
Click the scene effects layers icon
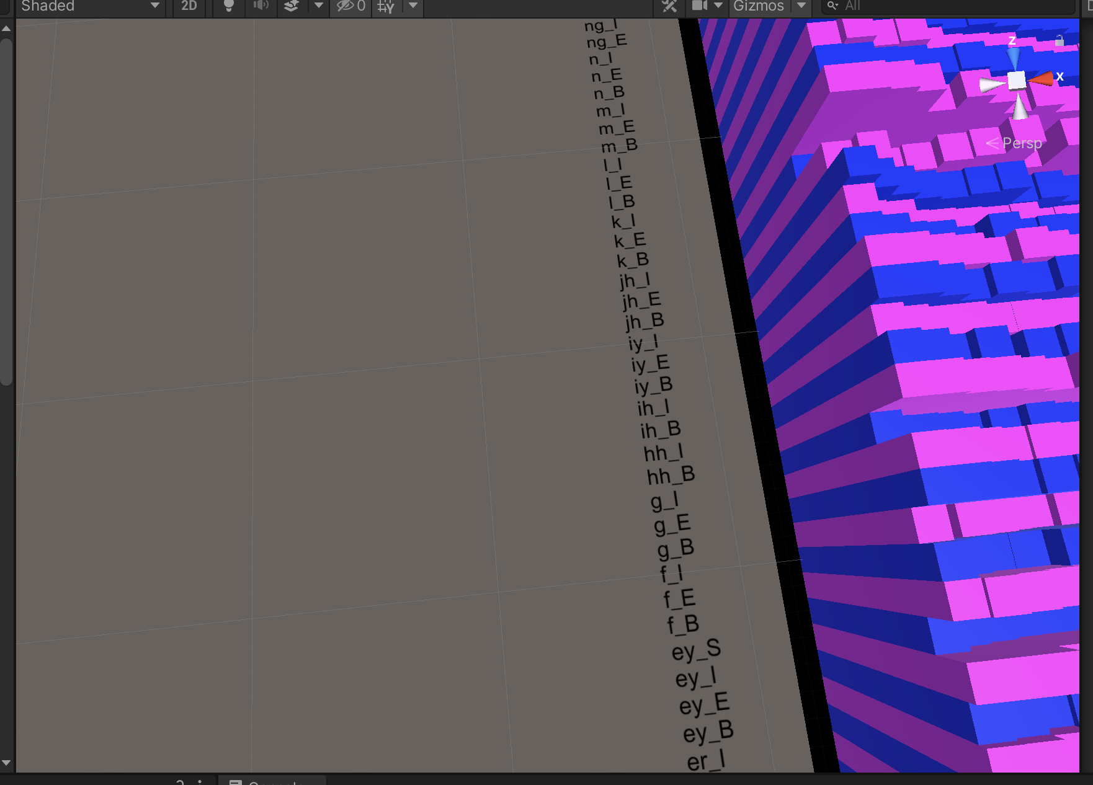click(x=292, y=6)
